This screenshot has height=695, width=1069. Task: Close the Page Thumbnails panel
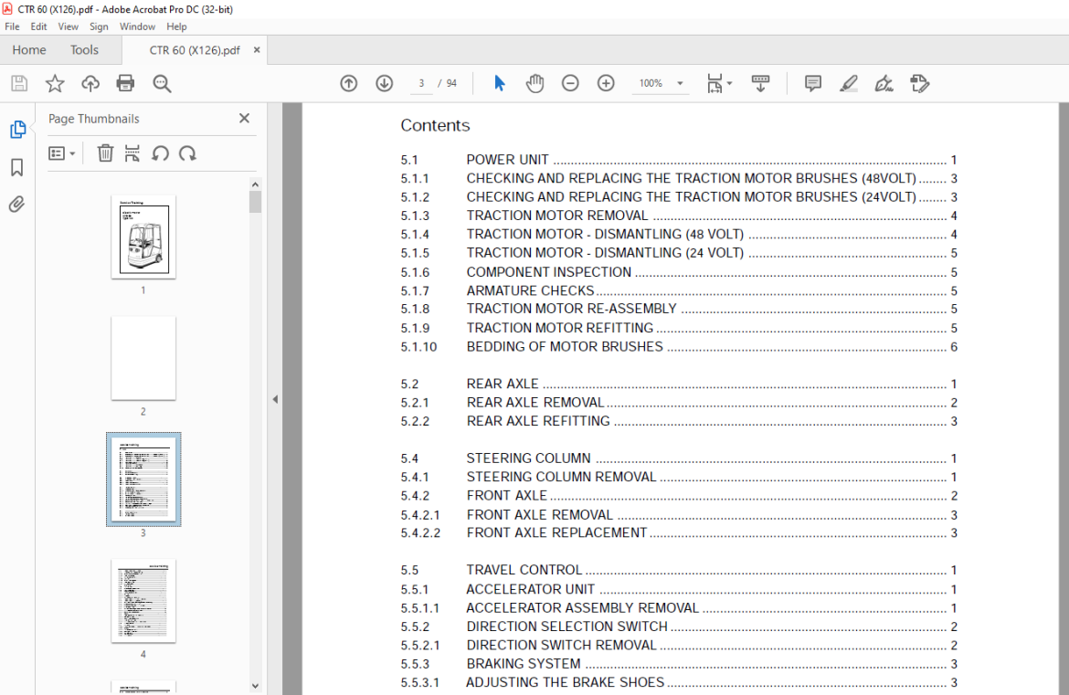[244, 119]
